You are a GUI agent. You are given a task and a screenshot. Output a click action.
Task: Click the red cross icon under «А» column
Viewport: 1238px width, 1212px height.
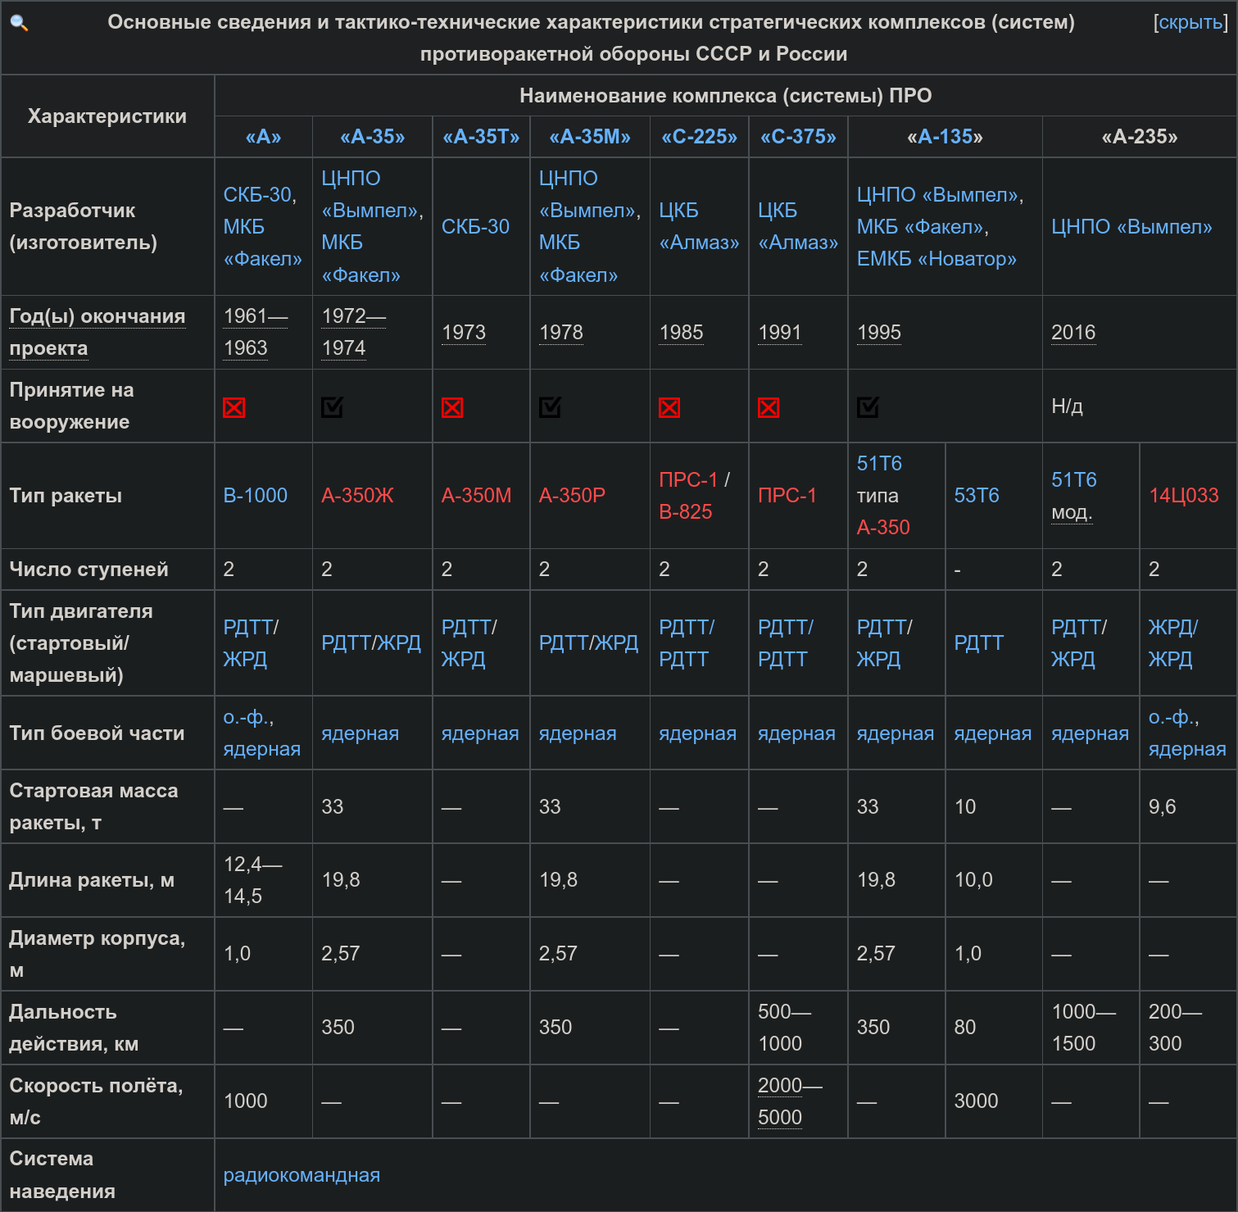click(x=234, y=407)
